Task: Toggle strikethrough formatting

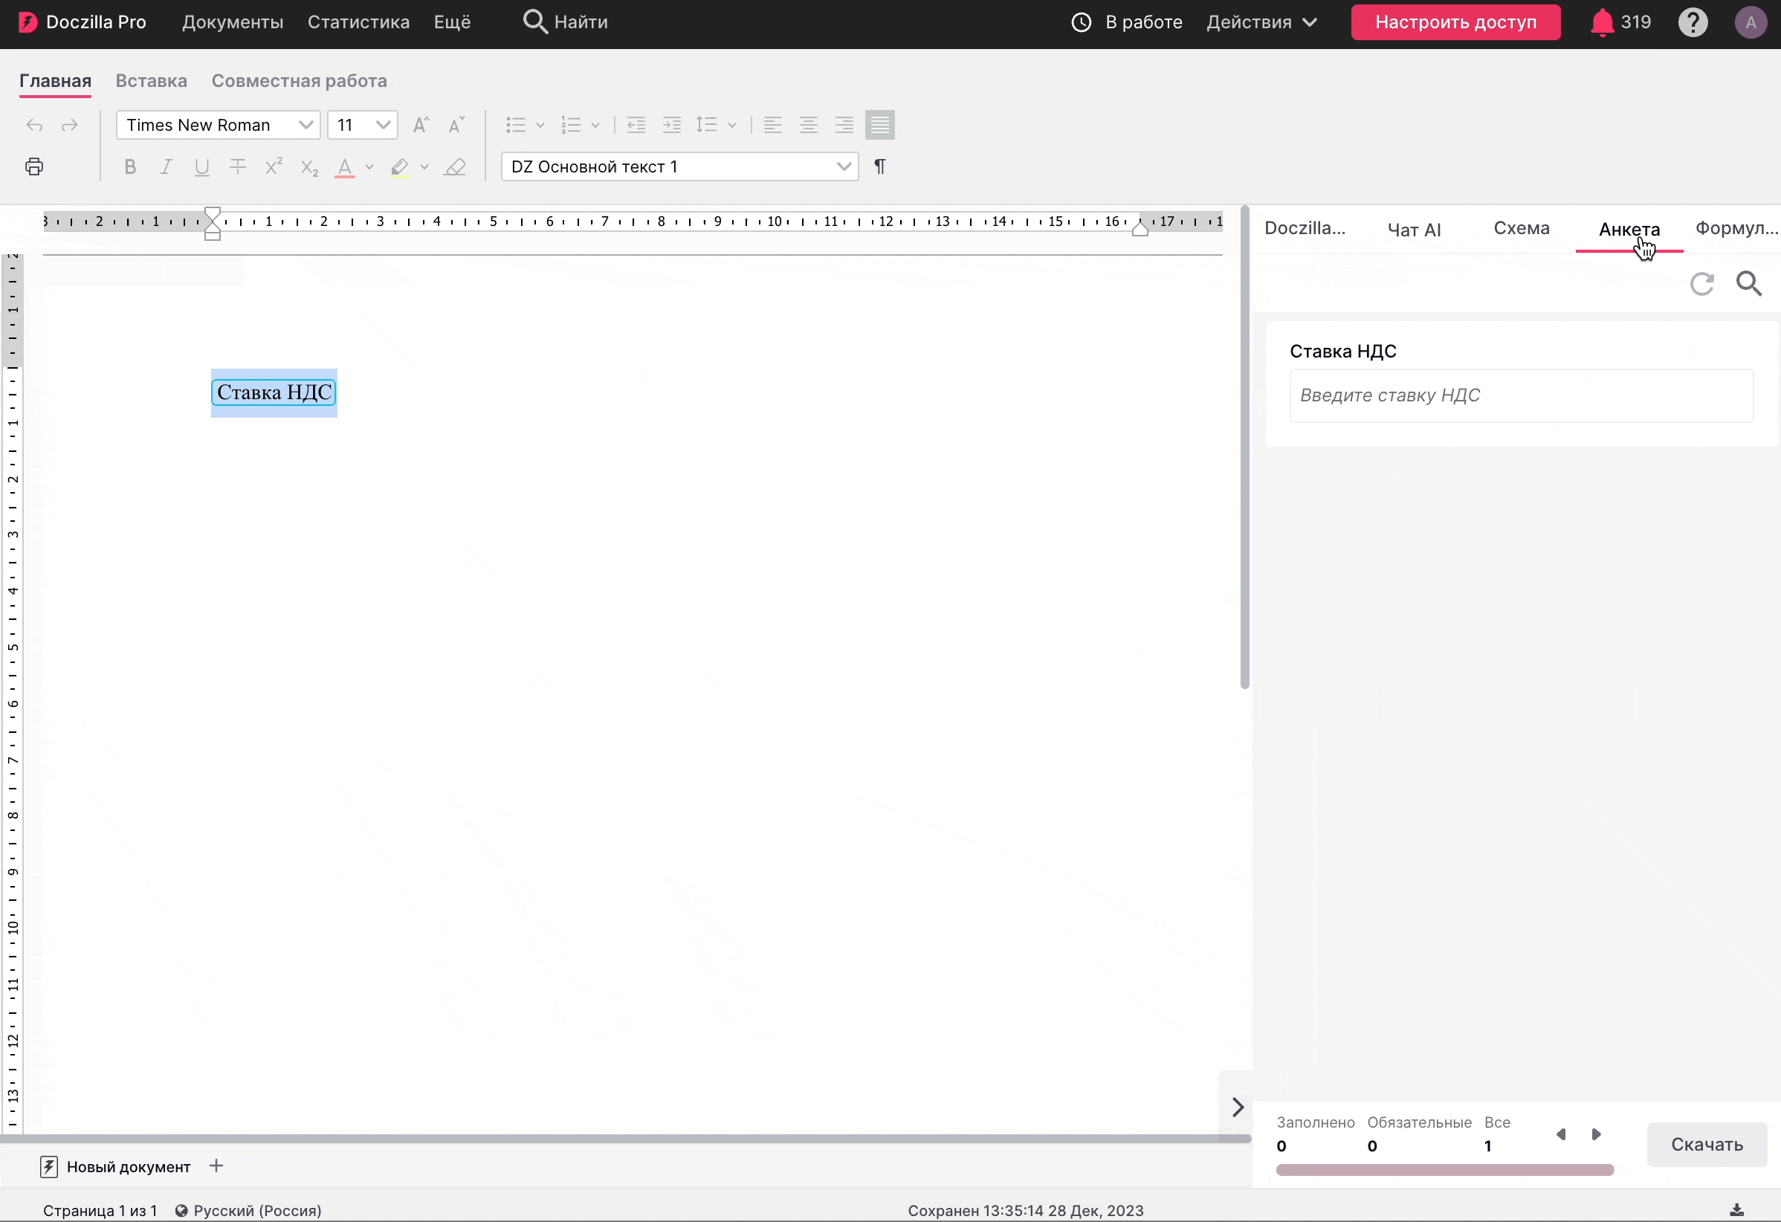Action: coord(239,167)
